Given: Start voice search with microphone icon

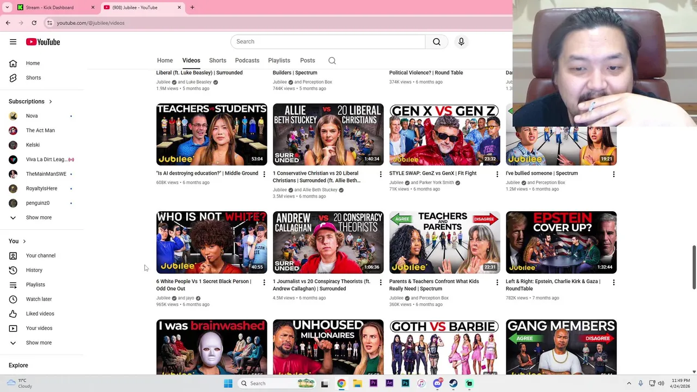Looking at the screenshot, I should (461, 41).
